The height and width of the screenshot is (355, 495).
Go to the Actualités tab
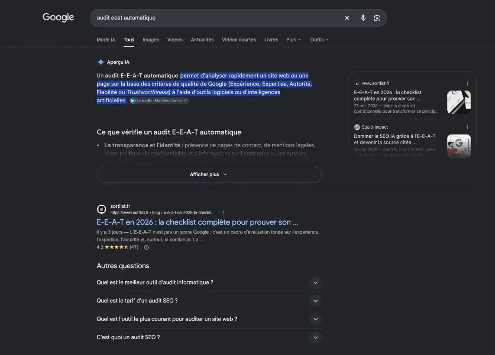[202, 40]
